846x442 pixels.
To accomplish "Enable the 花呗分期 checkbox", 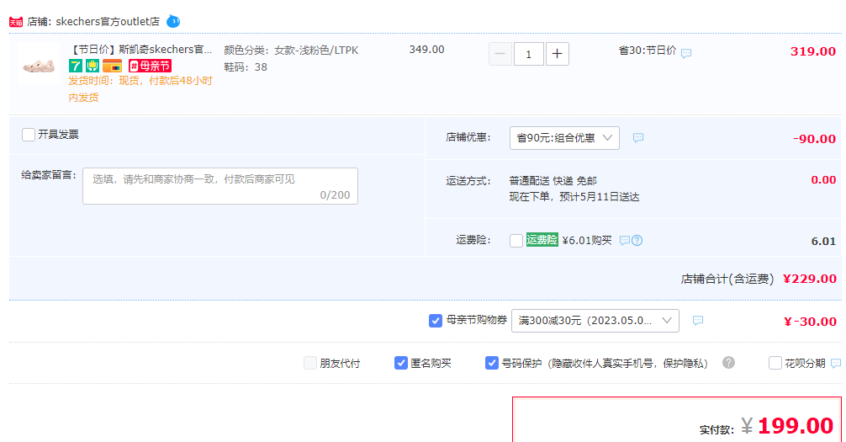I will coord(775,363).
